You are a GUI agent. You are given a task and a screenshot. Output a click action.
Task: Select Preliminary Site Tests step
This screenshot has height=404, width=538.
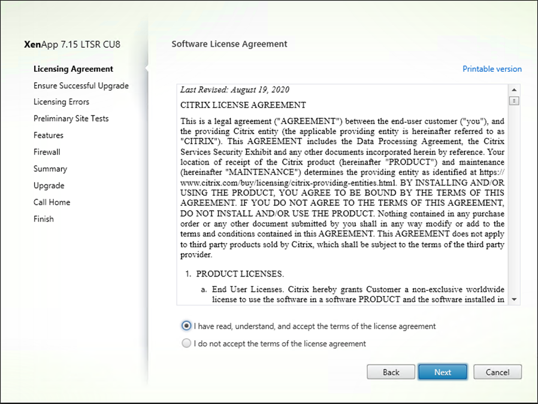tap(71, 119)
